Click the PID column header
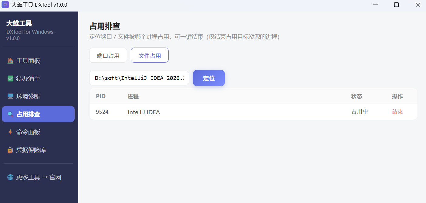Viewport: 426px width, 203px height. click(101, 96)
